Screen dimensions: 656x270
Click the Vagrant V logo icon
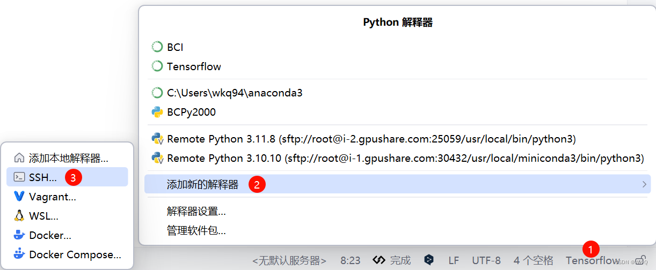click(x=19, y=197)
